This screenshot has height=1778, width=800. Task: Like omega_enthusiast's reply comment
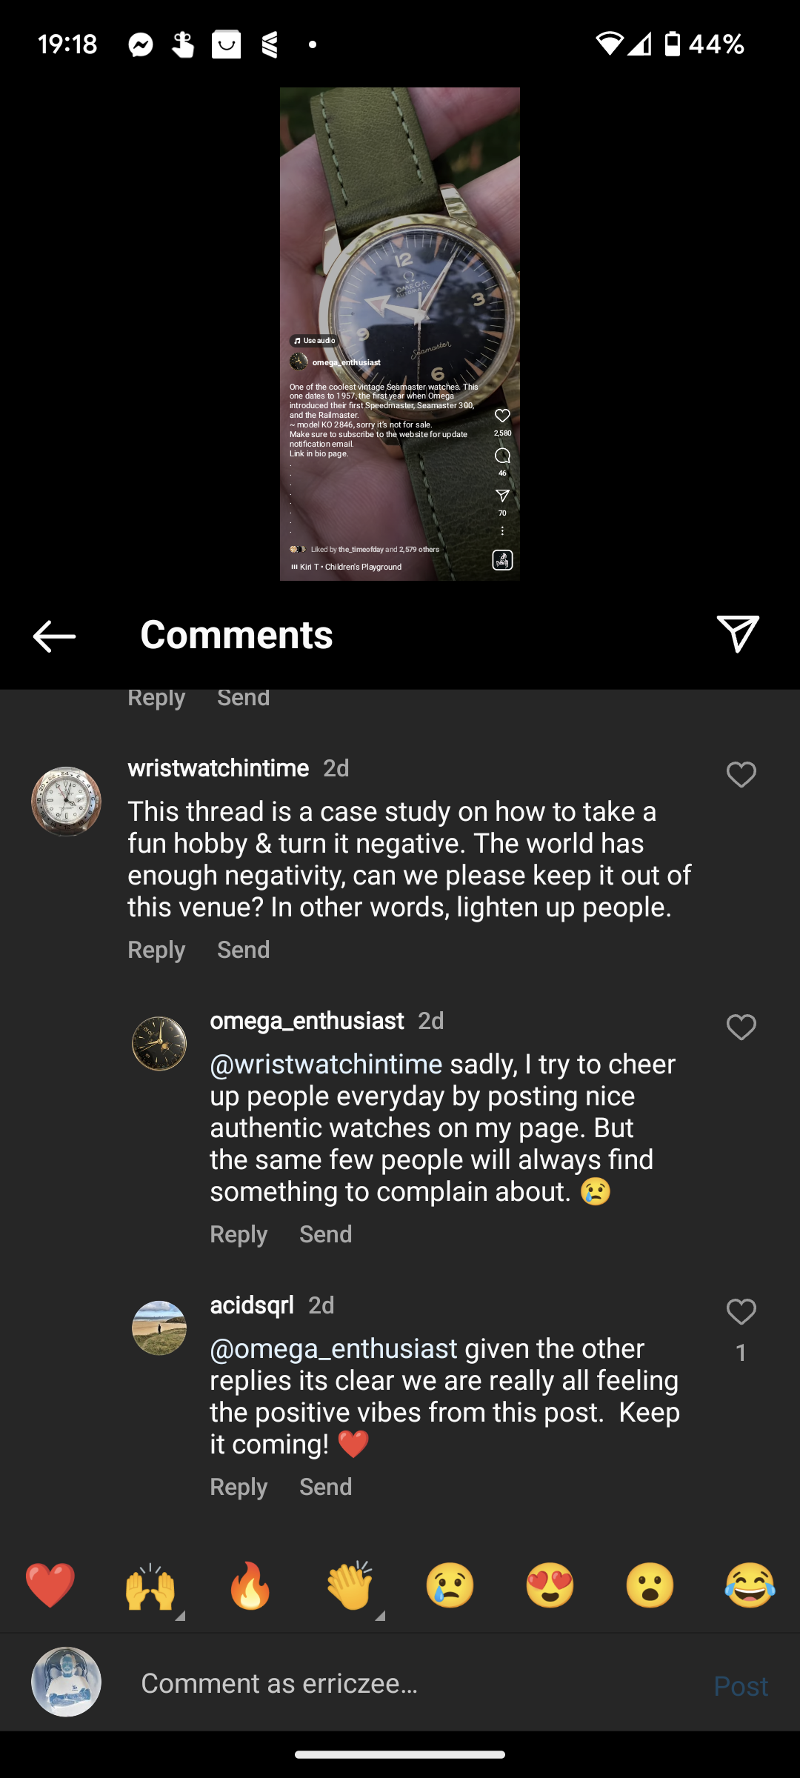click(x=741, y=1028)
